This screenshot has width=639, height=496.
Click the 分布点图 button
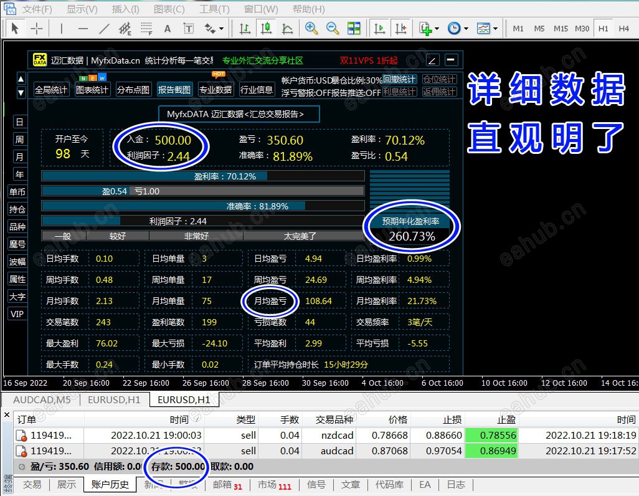[x=133, y=90]
